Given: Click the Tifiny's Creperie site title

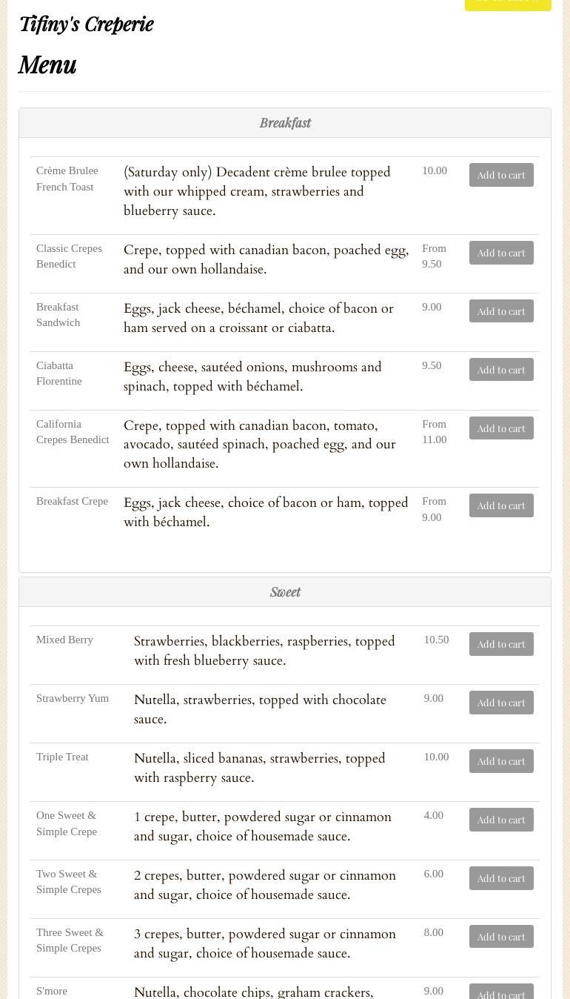Looking at the screenshot, I should [86, 24].
